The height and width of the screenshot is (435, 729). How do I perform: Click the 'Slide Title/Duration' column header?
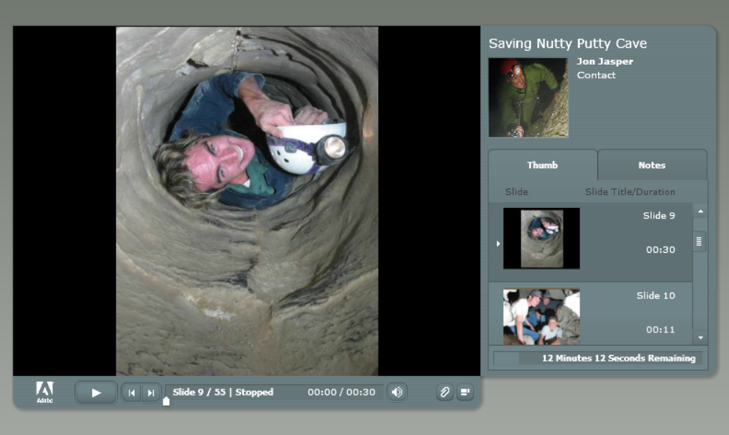pos(630,192)
